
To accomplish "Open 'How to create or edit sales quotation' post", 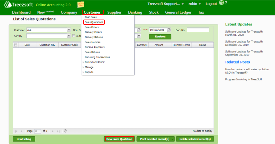I will click(x=247, y=71).
